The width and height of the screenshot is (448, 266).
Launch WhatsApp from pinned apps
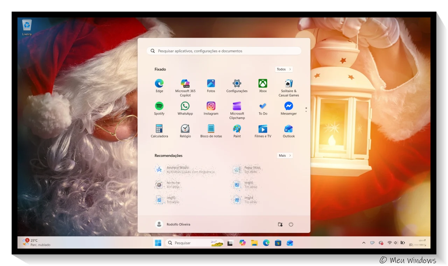click(185, 106)
